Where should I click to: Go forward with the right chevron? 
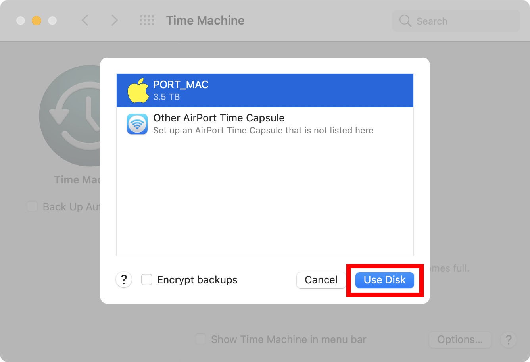click(x=114, y=21)
